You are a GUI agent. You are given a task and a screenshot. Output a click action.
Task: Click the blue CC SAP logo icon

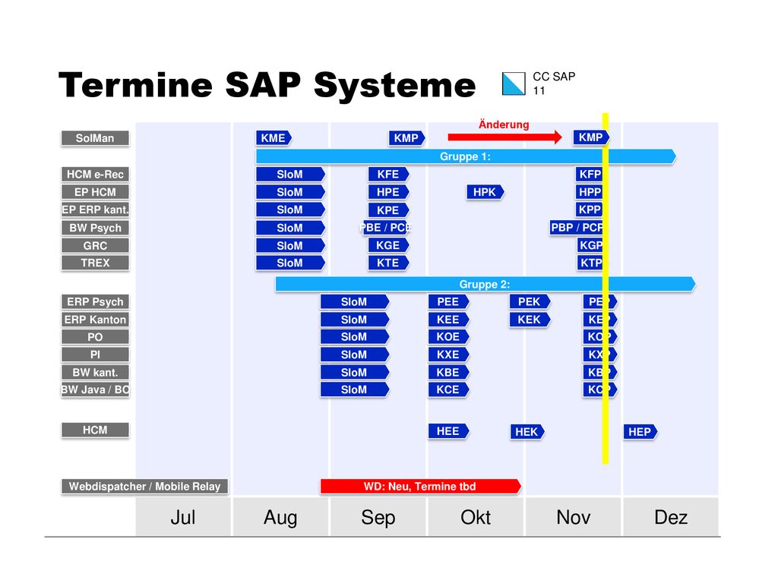tap(514, 84)
